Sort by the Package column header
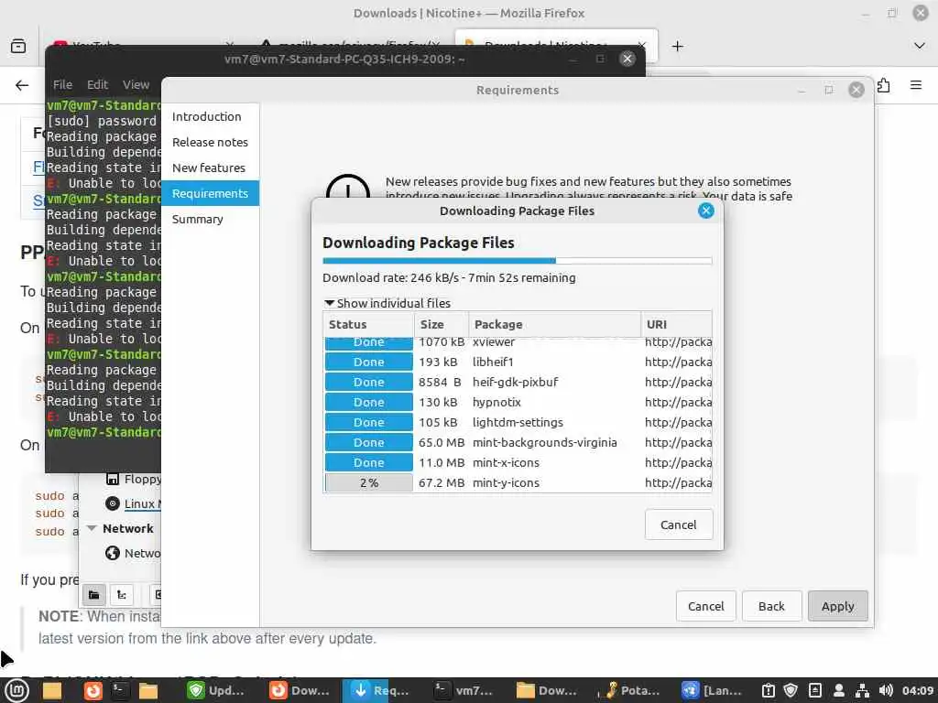Viewport: 938px width, 703px height. (554, 324)
